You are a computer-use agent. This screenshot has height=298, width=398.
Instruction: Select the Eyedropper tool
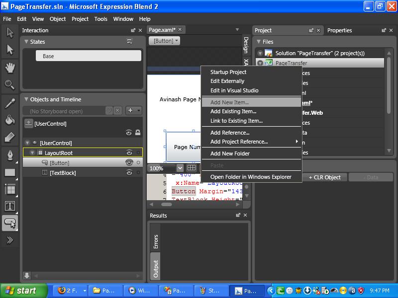coord(10,103)
